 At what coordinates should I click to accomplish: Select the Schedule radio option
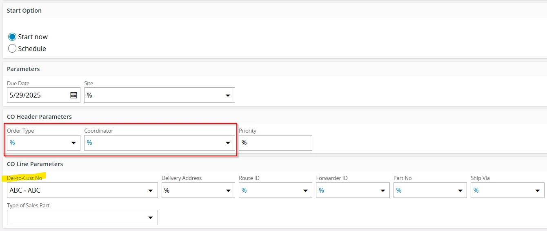coord(12,49)
